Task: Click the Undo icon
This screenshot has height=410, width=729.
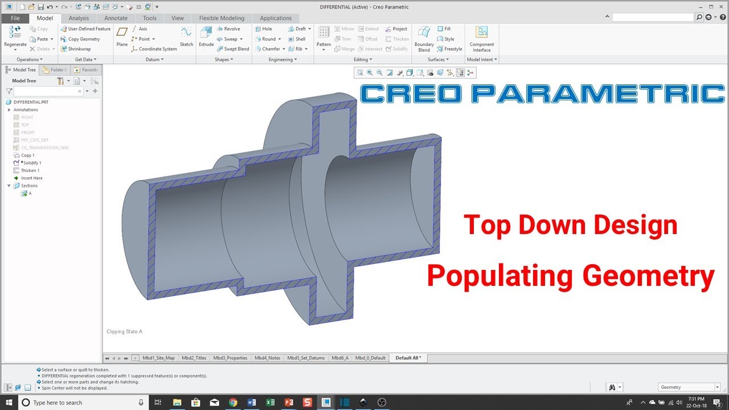Action: click(50, 7)
